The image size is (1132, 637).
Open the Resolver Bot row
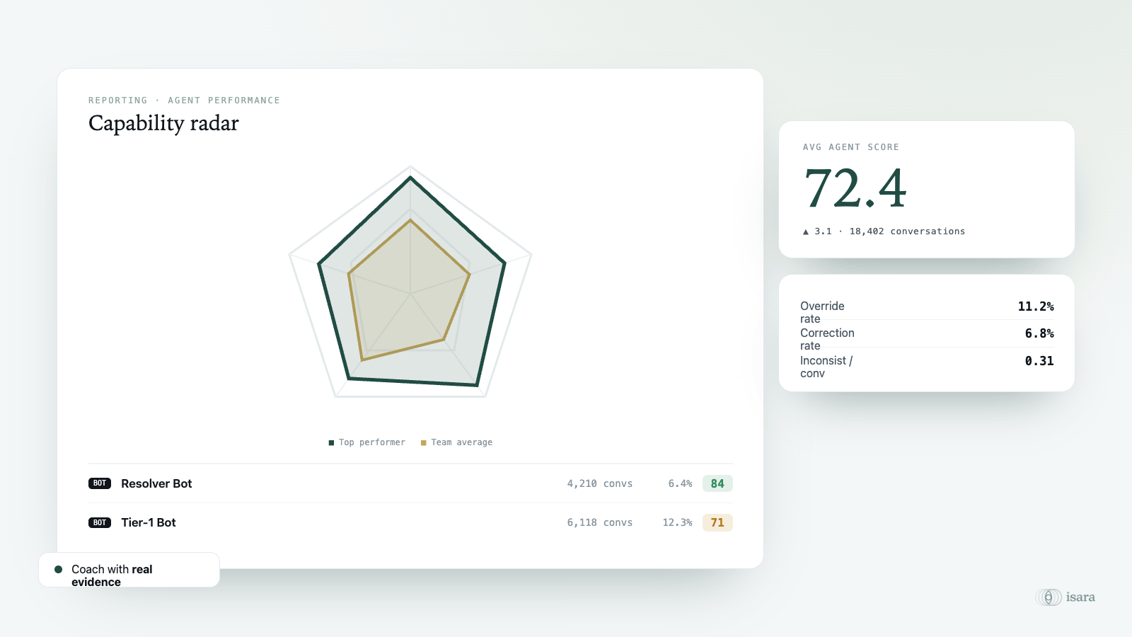click(410, 483)
